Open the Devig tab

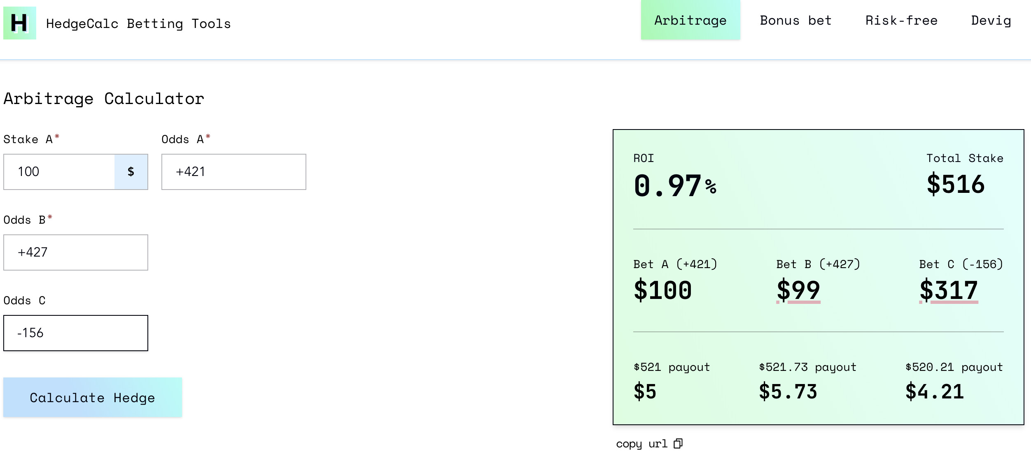pos(991,21)
